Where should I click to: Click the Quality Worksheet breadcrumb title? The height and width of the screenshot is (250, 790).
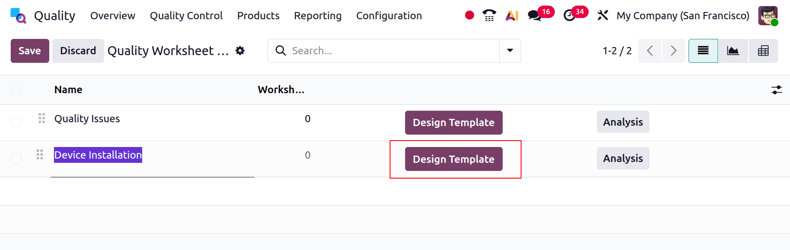click(x=168, y=51)
